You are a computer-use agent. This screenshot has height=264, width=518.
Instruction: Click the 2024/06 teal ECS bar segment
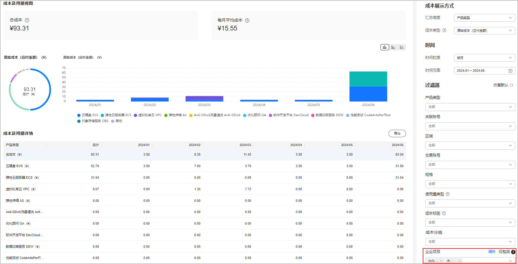tap(368, 79)
